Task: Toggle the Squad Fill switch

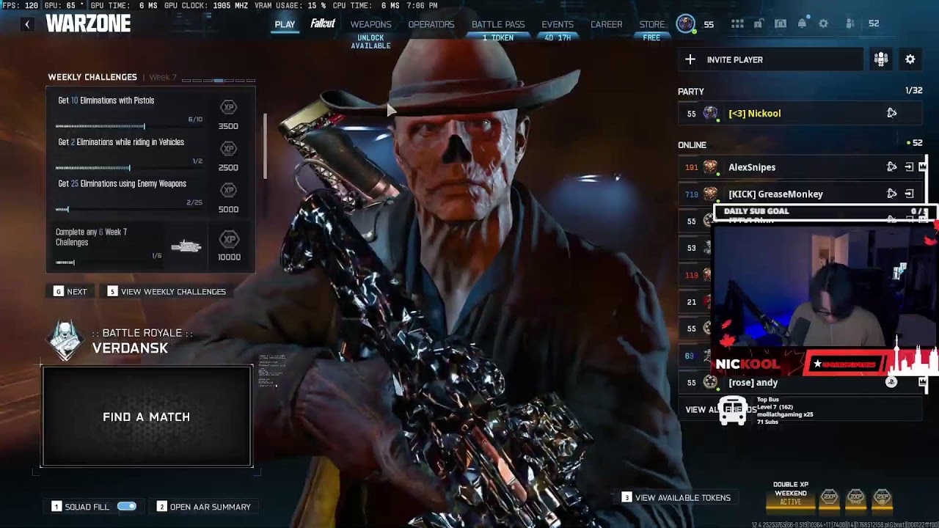Action: tap(127, 506)
